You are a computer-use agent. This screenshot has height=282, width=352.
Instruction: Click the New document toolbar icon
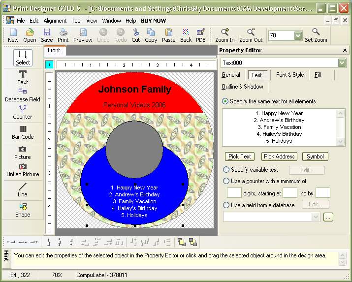(13, 35)
